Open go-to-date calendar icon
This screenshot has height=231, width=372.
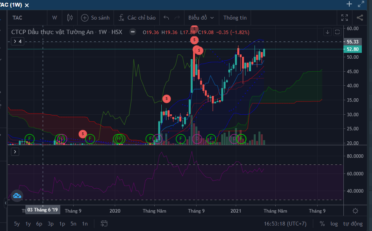point(104,224)
